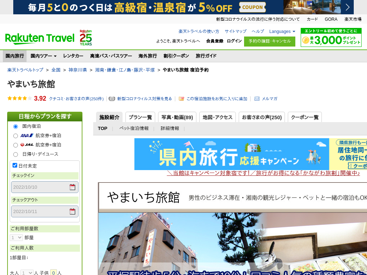Select the ペット宿泊情報 sub-tab
The height and width of the screenshot is (275, 367).
(x=134, y=129)
